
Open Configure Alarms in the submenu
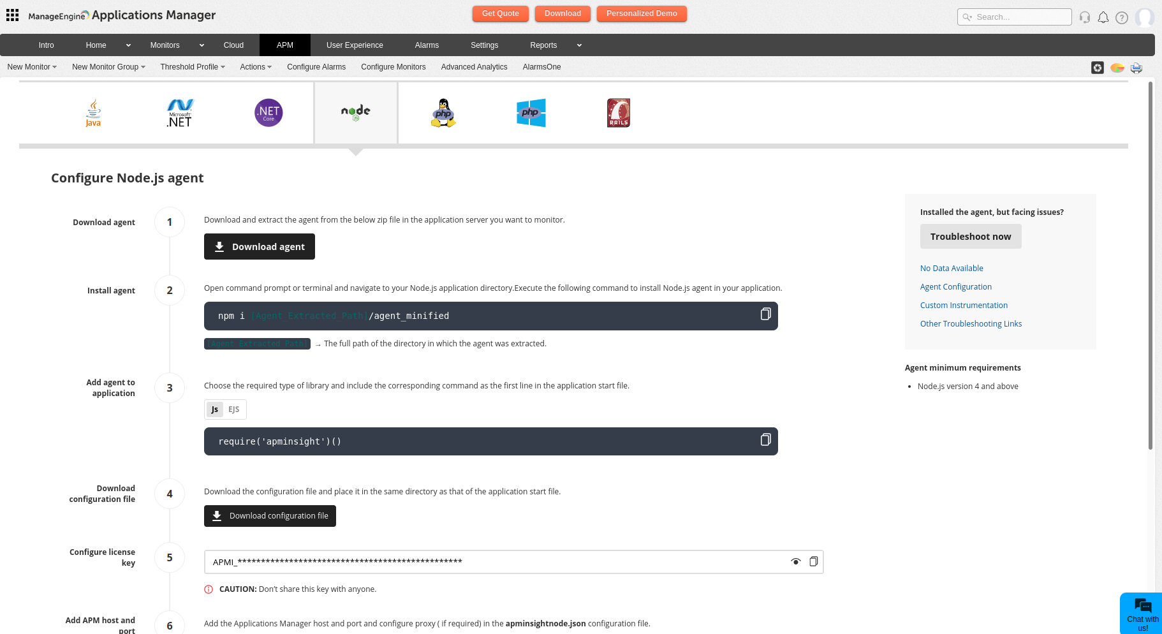point(316,67)
